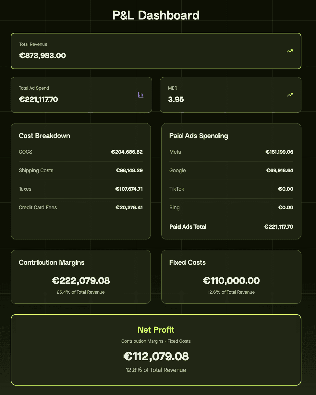Click the Total Revenue amount €873,983.00
The height and width of the screenshot is (395, 316).
(x=43, y=56)
